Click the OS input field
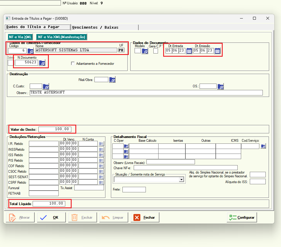The height and width of the screenshot is (247, 281). coord(208,86)
